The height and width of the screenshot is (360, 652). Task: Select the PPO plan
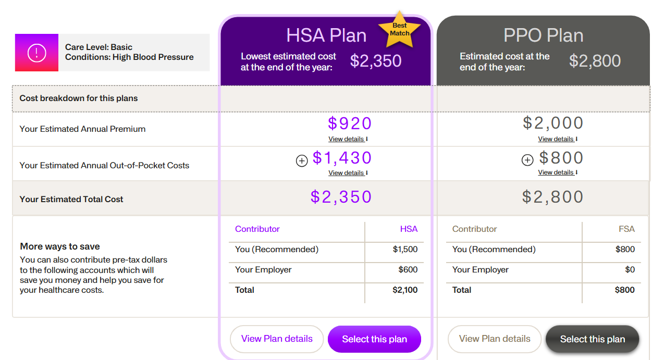(592, 339)
